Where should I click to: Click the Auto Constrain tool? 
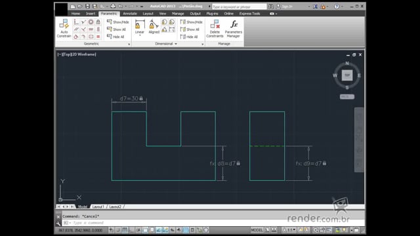coord(64,28)
